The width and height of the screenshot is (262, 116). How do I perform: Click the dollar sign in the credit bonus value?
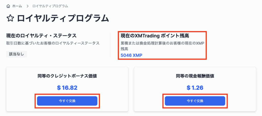click(59, 88)
